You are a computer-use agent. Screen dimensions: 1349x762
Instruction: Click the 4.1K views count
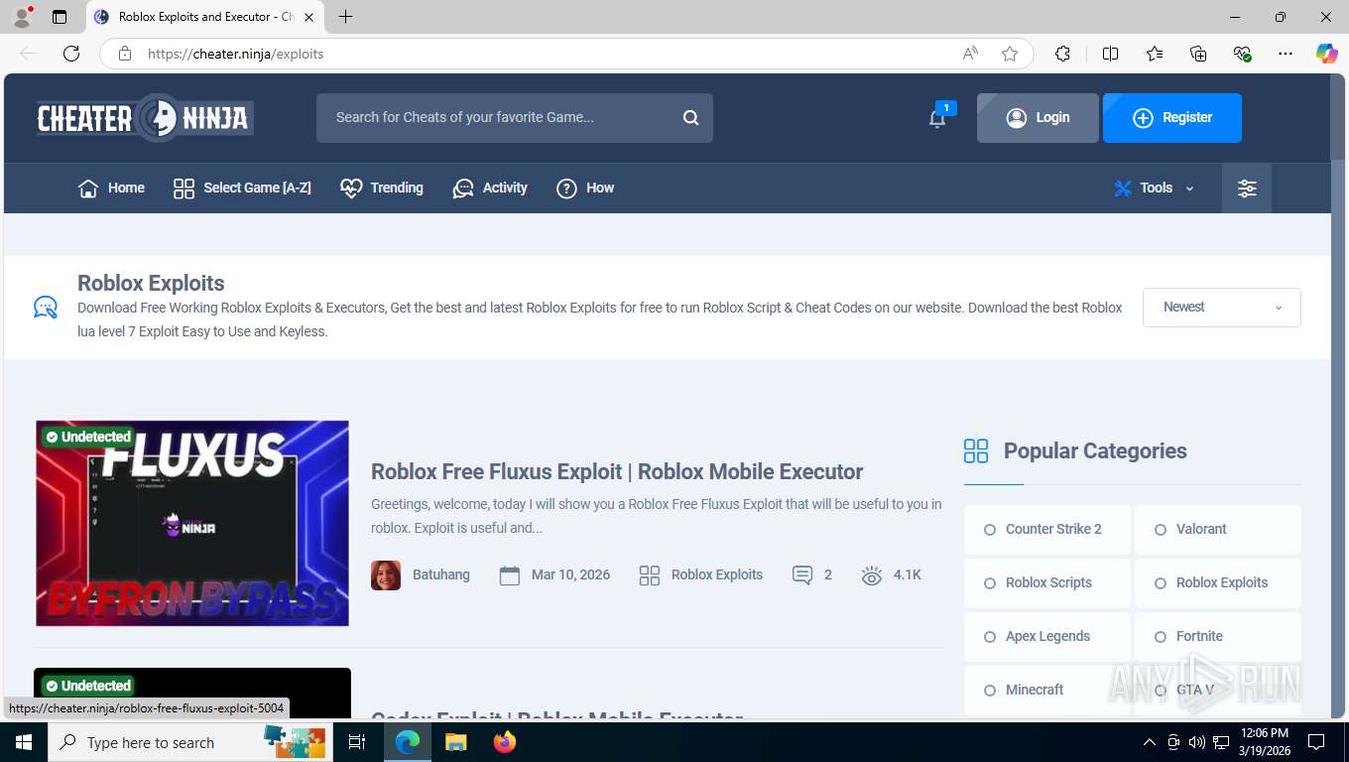(x=892, y=575)
